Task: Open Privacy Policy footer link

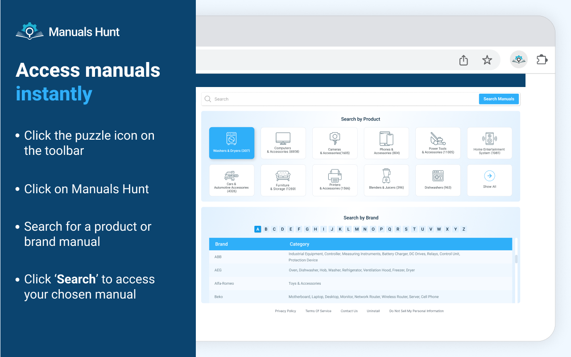Action: (285, 311)
